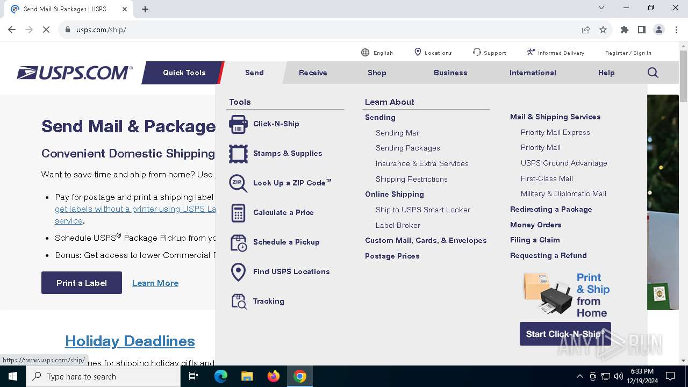The image size is (688, 387).
Task: Click the Start Click-N-Ship button
Action: (565, 334)
